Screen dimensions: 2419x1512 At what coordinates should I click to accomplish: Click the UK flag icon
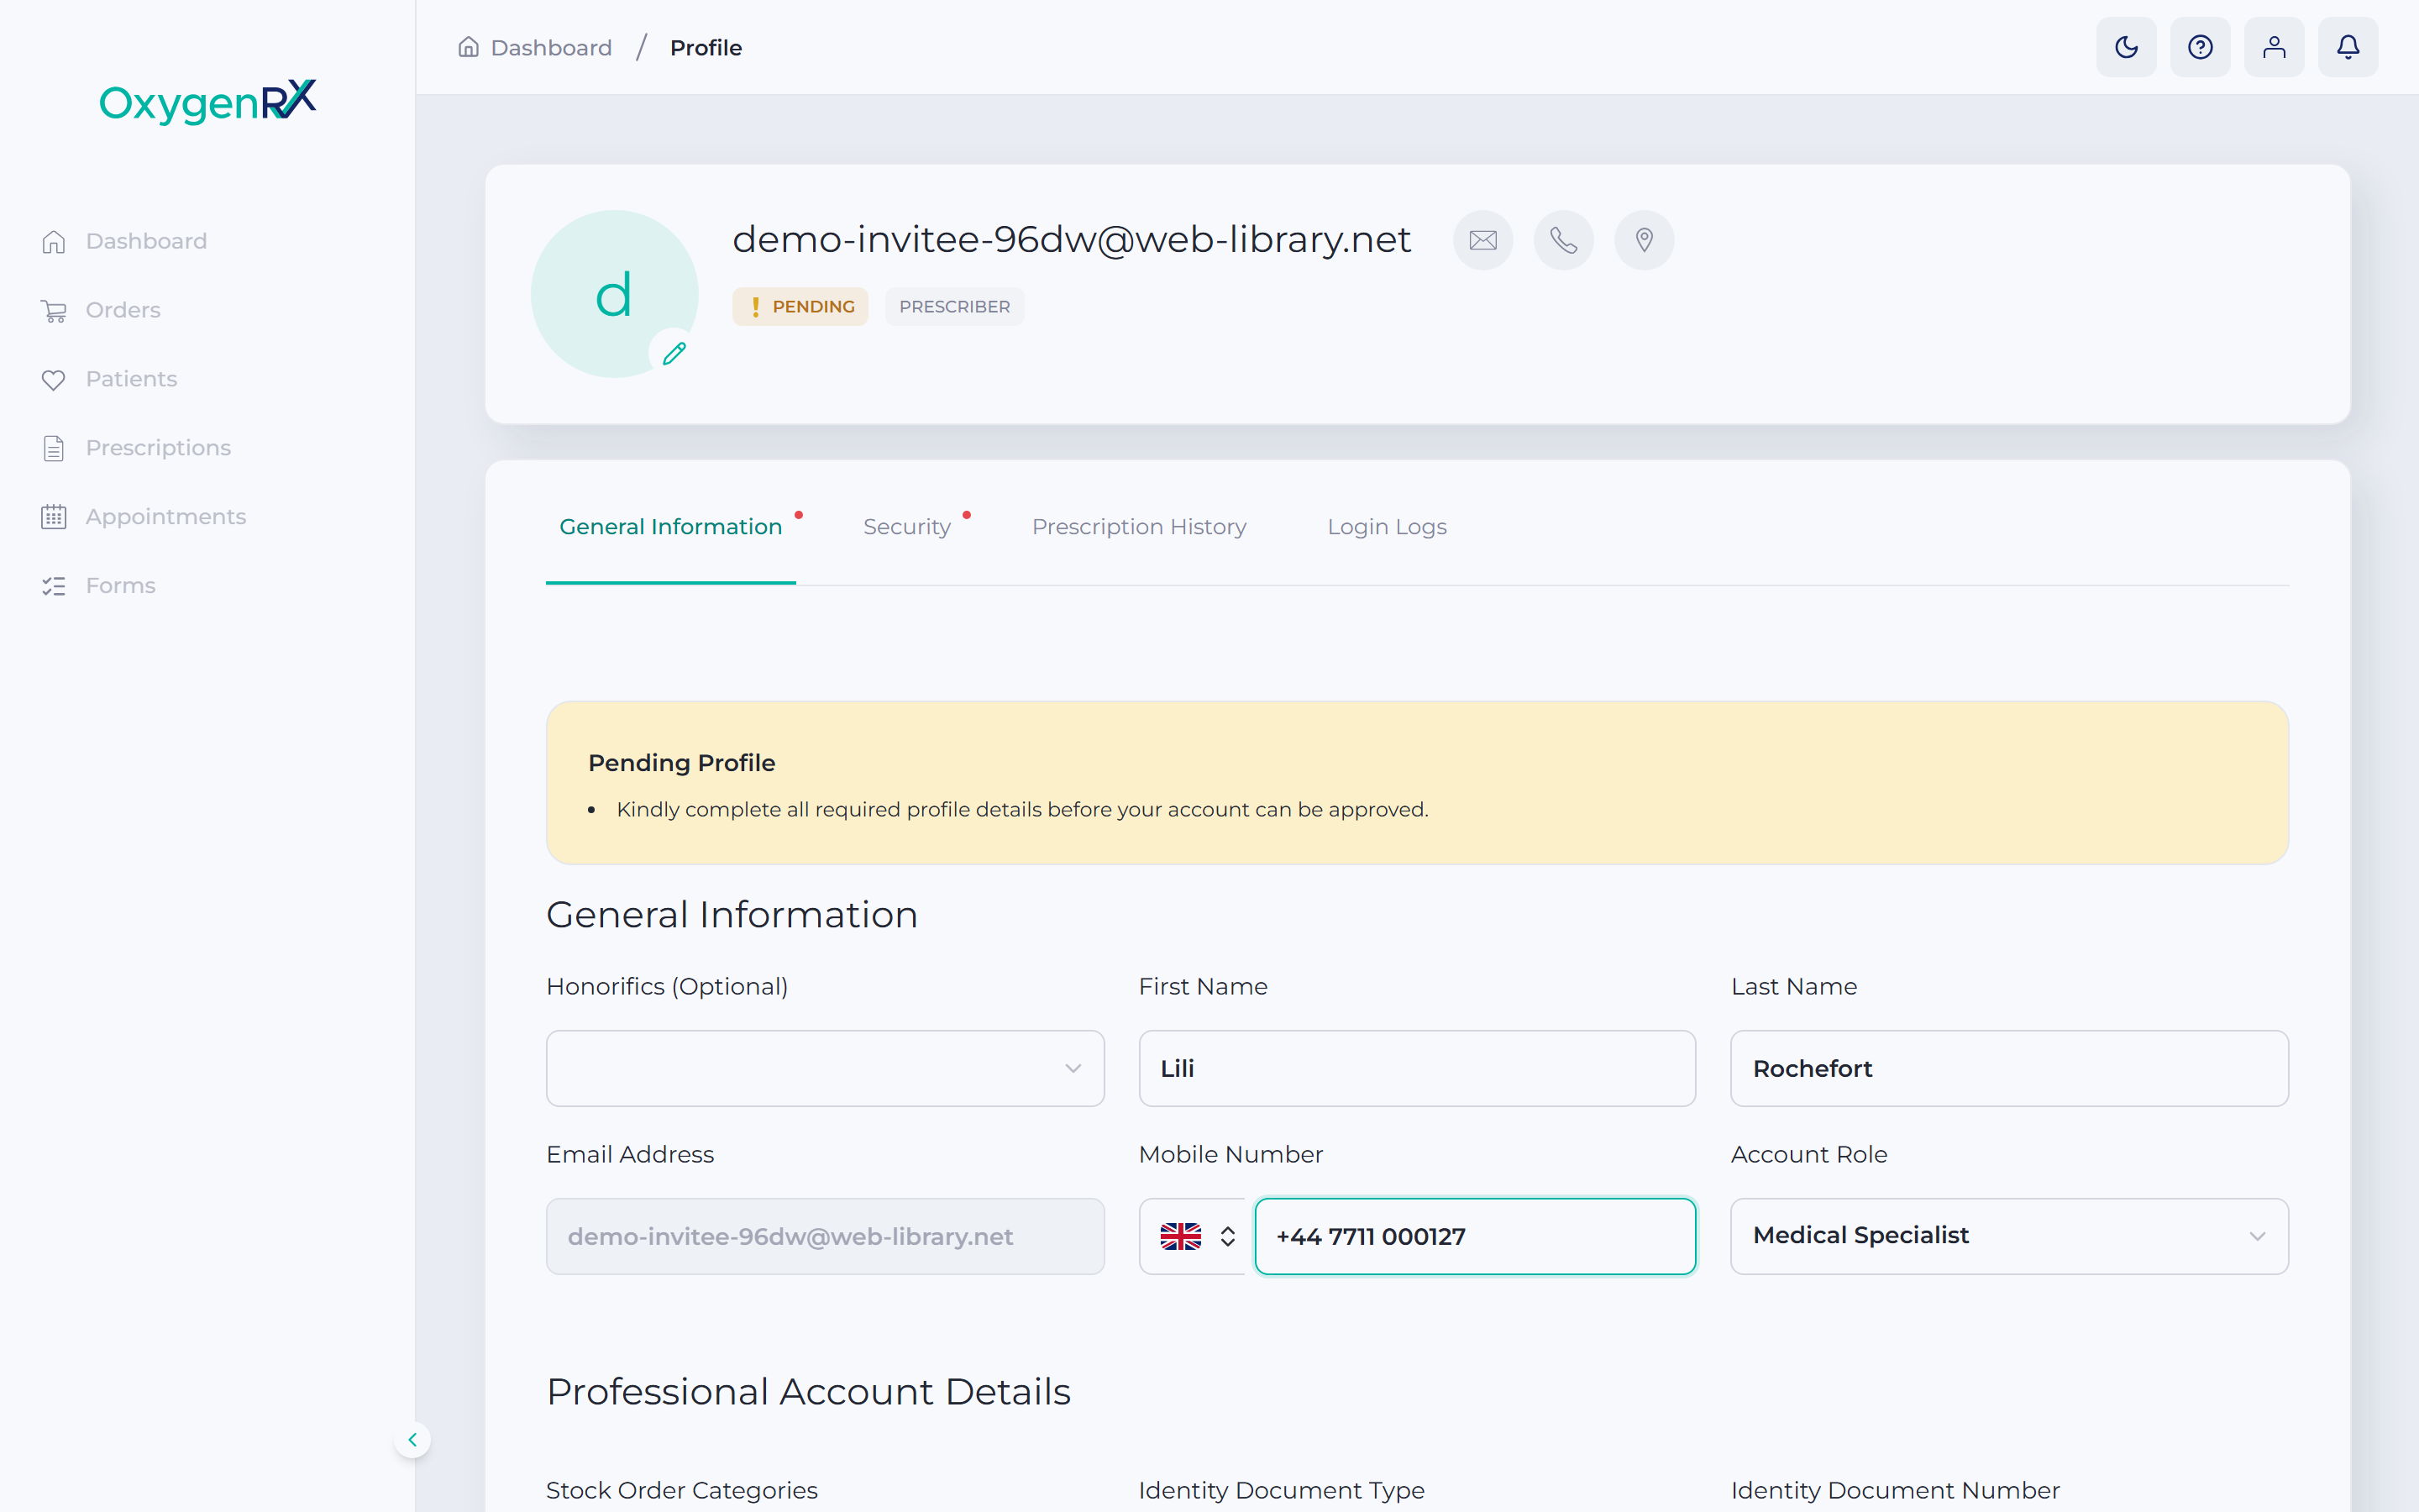[1180, 1237]
